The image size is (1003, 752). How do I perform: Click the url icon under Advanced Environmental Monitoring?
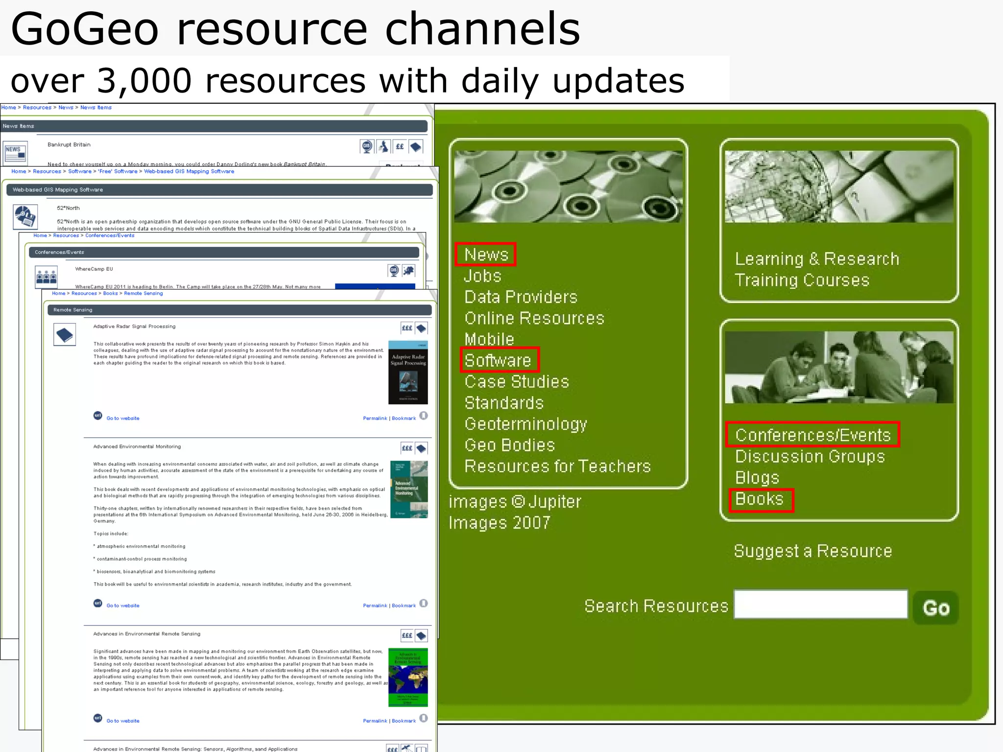pos(98,603)
